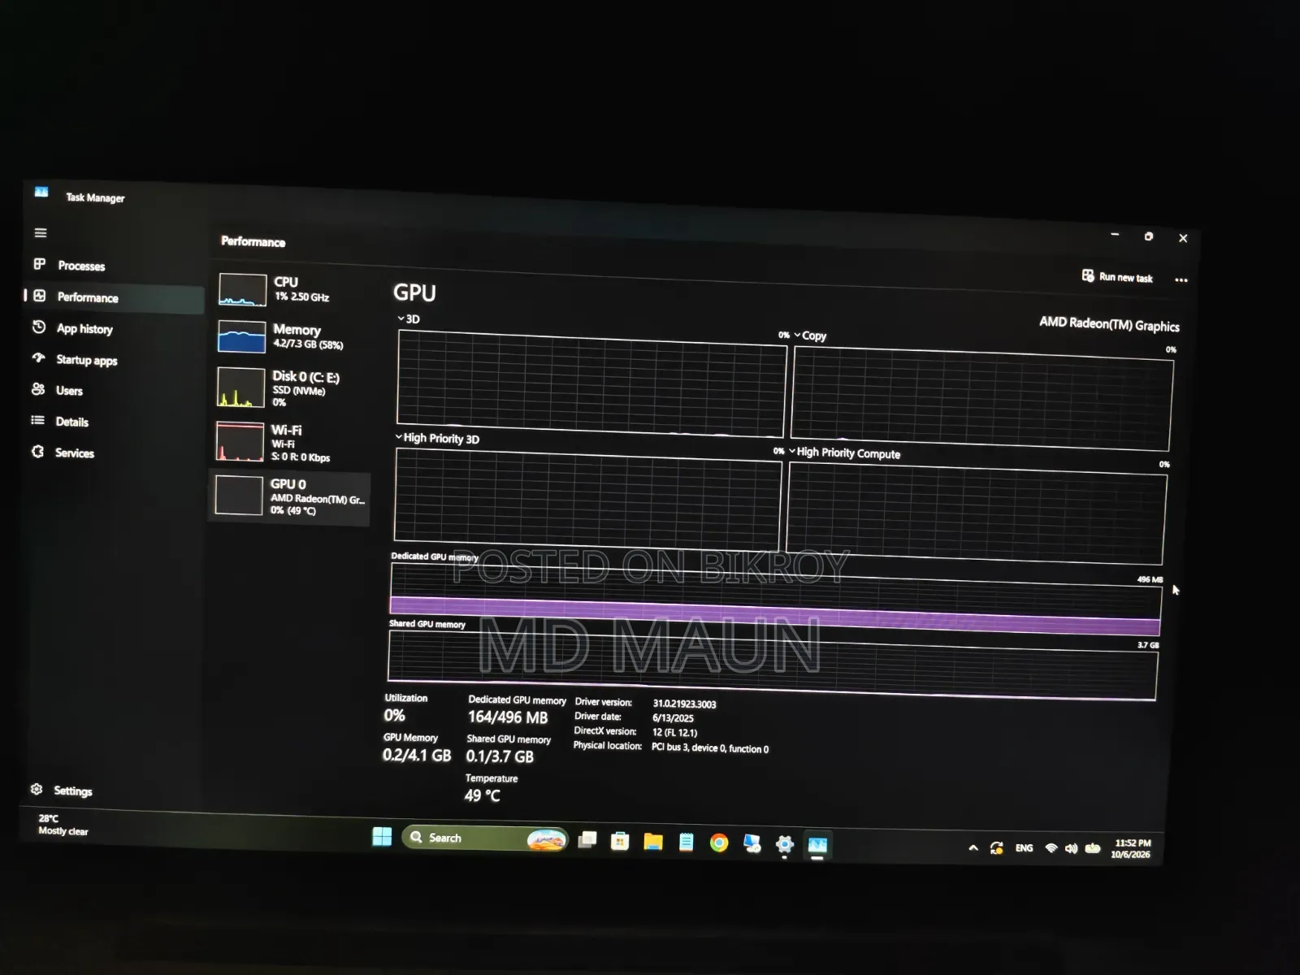Click the ENG language indicator
The height and width of the screenshot is (975, 1300).
coord(1024,848)
